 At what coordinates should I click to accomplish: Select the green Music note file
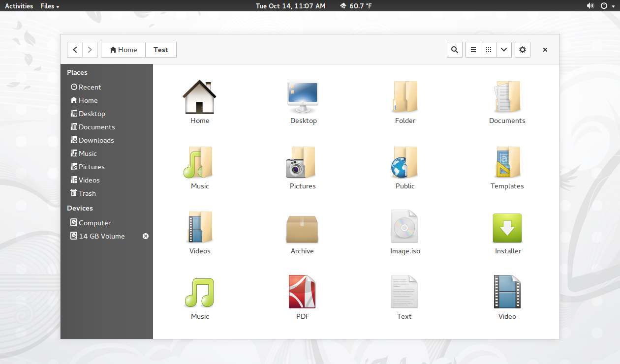[x=199, y=293]
